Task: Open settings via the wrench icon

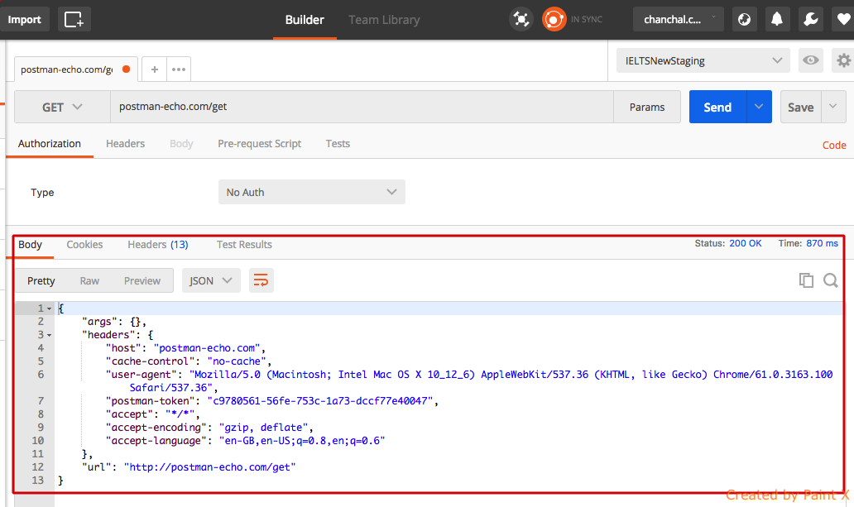Action: point(811,19)
